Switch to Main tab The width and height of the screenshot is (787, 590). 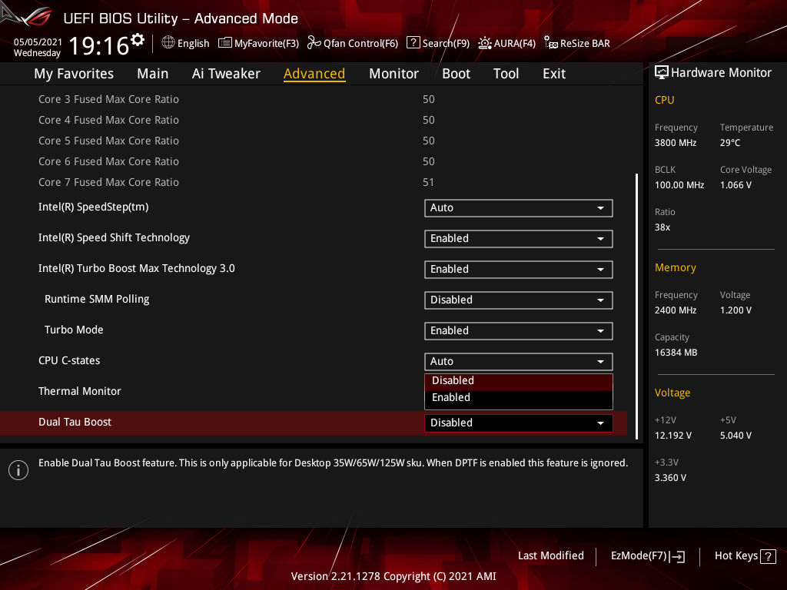(153, 74)
